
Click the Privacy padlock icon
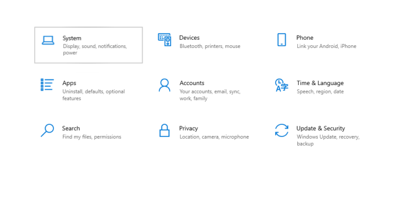pyautogui.click(x=164, y=131)
